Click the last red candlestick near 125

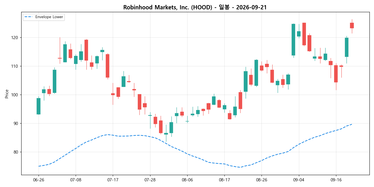[352, 25]
